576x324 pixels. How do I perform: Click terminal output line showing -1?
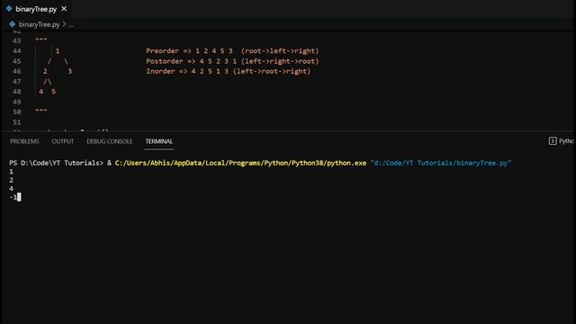click(x=13, y=197)
